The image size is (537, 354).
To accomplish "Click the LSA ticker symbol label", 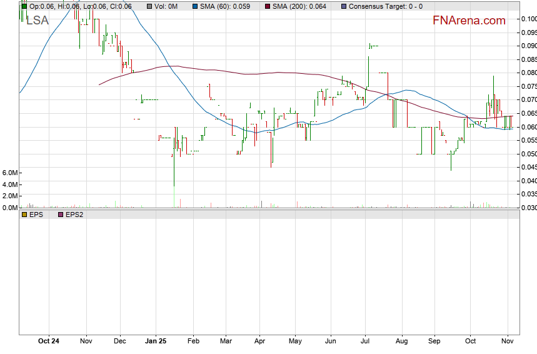I will point(37,21).
